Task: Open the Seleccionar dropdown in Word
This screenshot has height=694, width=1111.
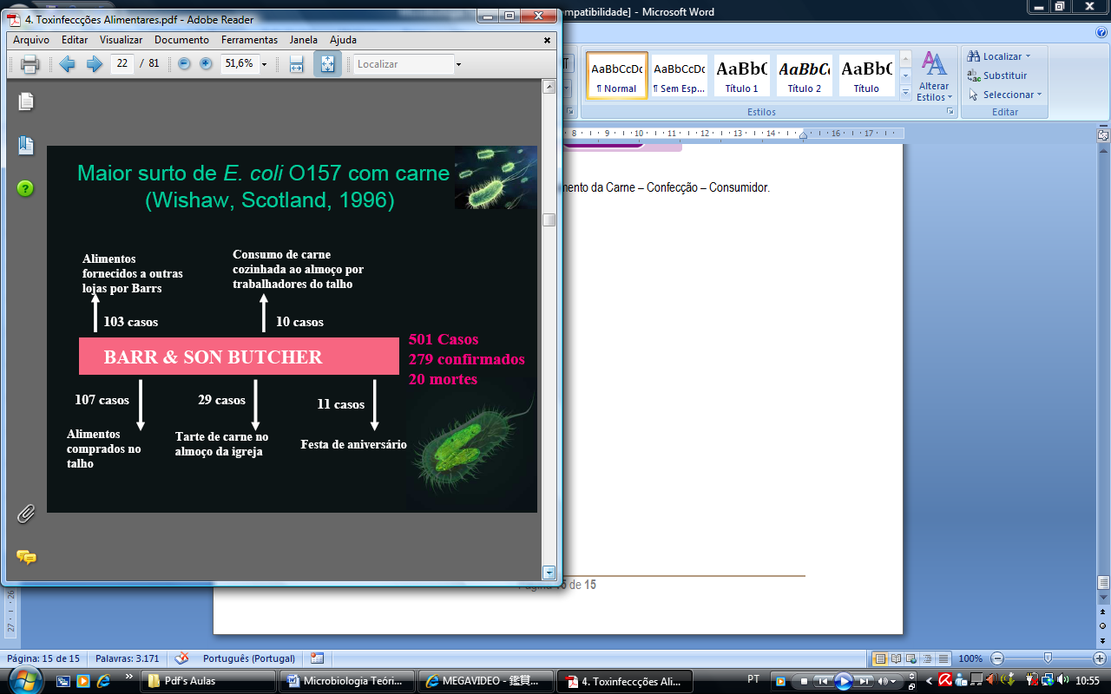Action: (x=1005, y=95)
